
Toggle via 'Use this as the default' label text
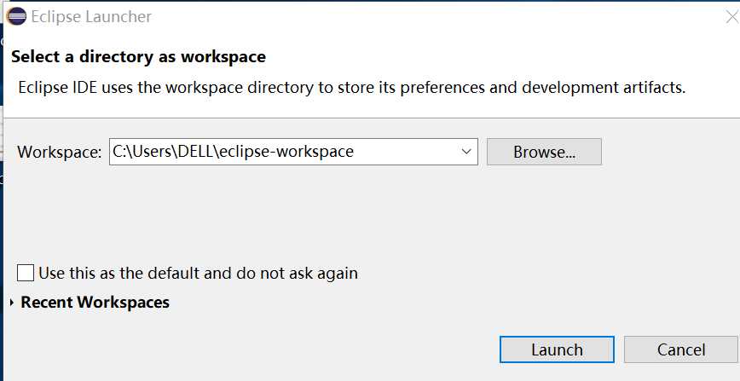pyautogui.click(x=198, y=273)
